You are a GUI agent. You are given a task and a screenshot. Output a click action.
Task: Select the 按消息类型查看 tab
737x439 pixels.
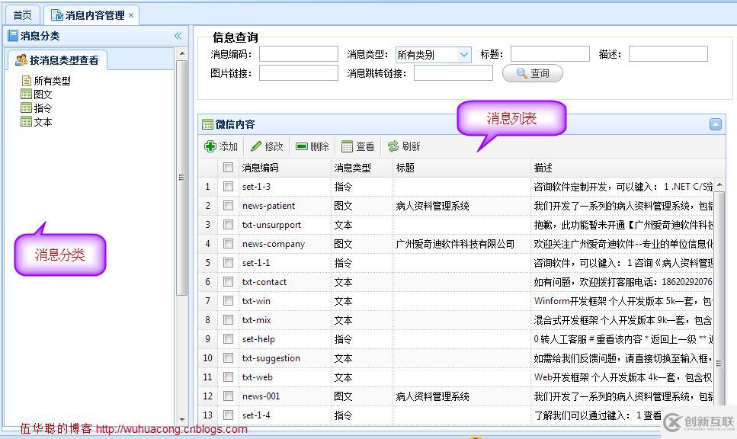pyautogui.click(x=58, y=60)
